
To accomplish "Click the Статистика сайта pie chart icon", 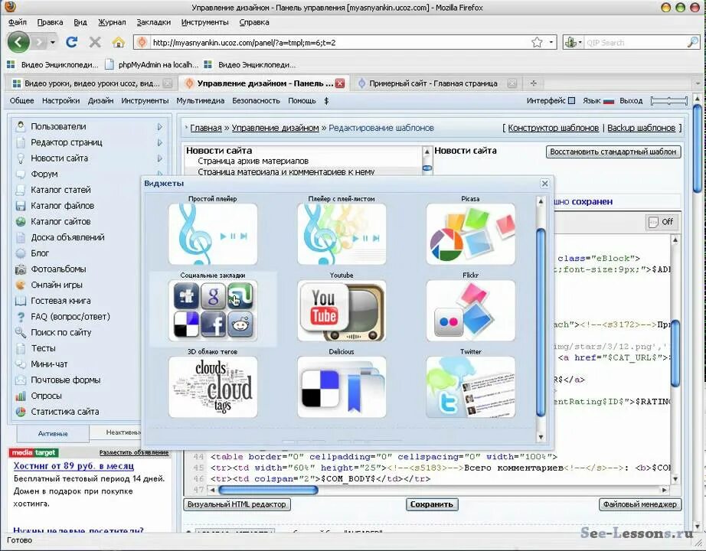I will point(20,412).
